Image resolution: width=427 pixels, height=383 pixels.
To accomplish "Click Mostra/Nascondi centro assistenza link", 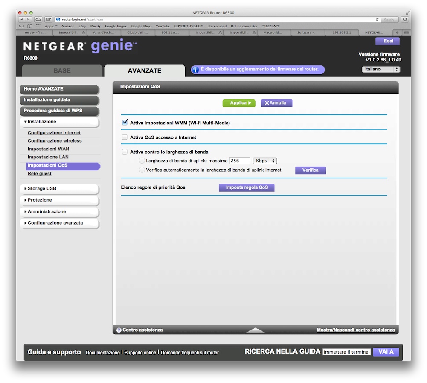I will pyautogui.click(x=356, y=330).
